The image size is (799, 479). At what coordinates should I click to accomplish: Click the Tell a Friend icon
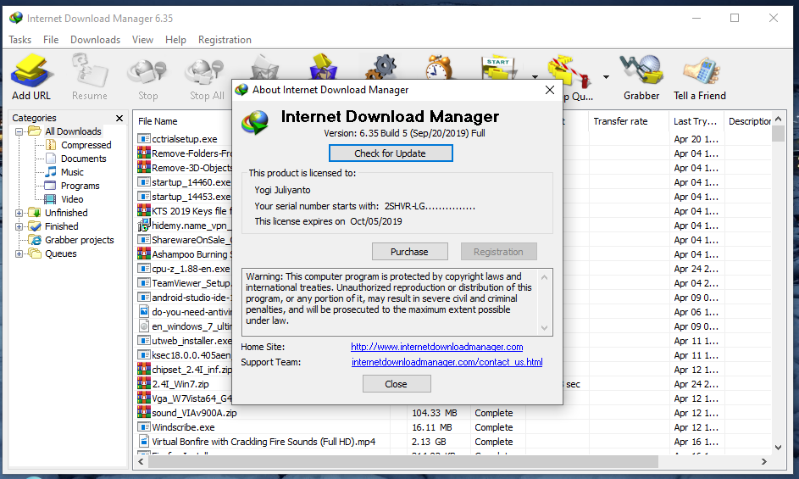[700, 71]
